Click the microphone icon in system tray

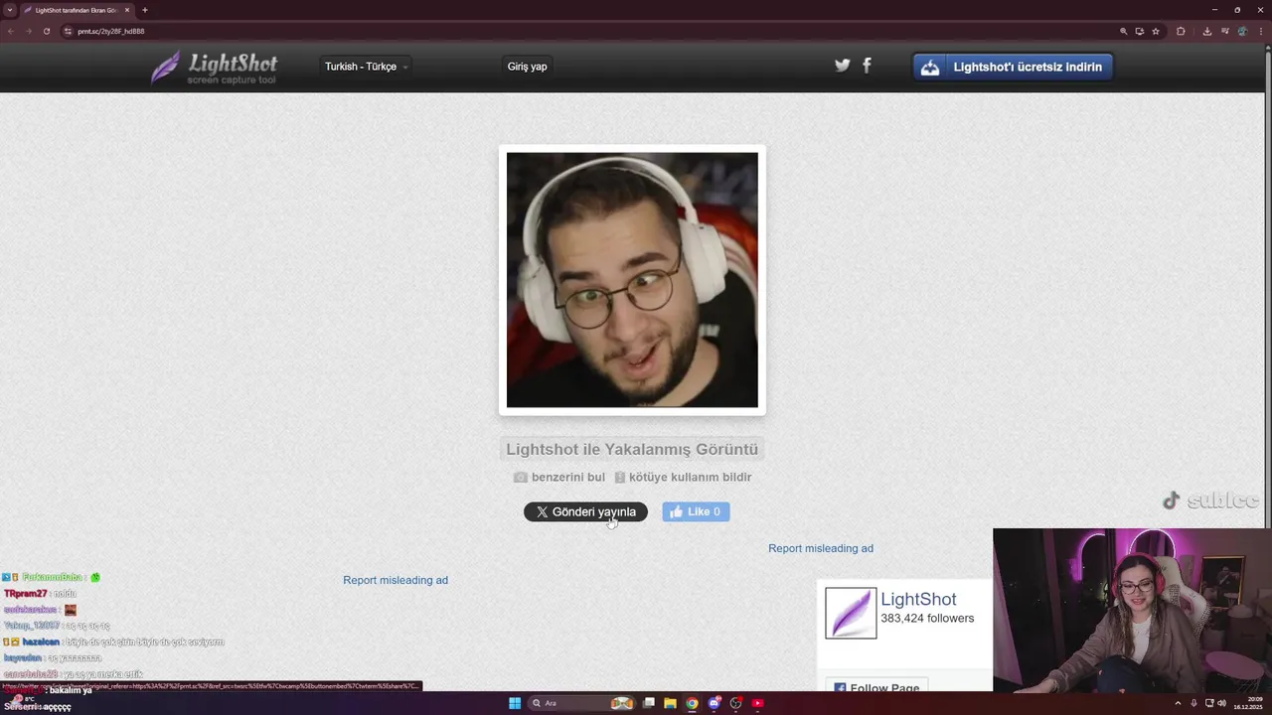pyautogui.click(x=1193, y=703)
